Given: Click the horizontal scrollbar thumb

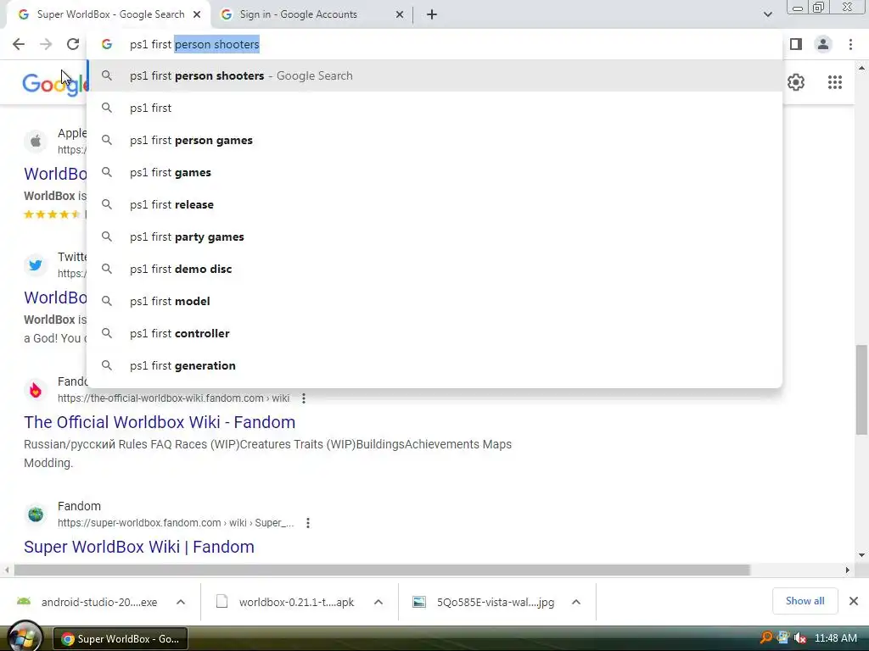Looking at the screenshot, I should (382, 570).
